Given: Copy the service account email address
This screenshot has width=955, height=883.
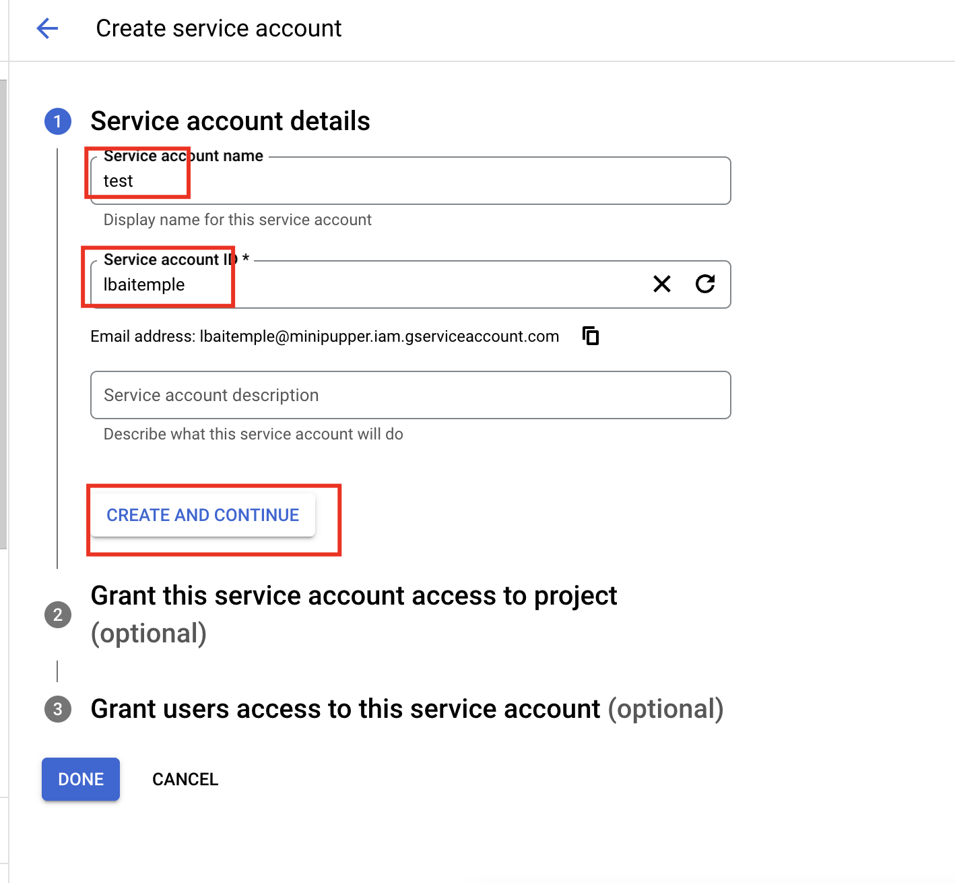Looking at the screenshot, I should (590, 336).
